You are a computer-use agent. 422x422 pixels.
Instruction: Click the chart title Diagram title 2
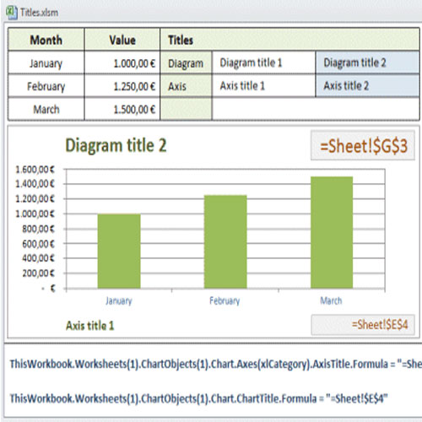tap(116, 145)
